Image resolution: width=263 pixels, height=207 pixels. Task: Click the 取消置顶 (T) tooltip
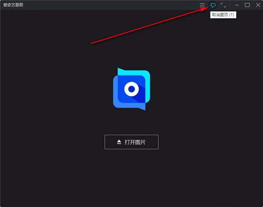223,15
